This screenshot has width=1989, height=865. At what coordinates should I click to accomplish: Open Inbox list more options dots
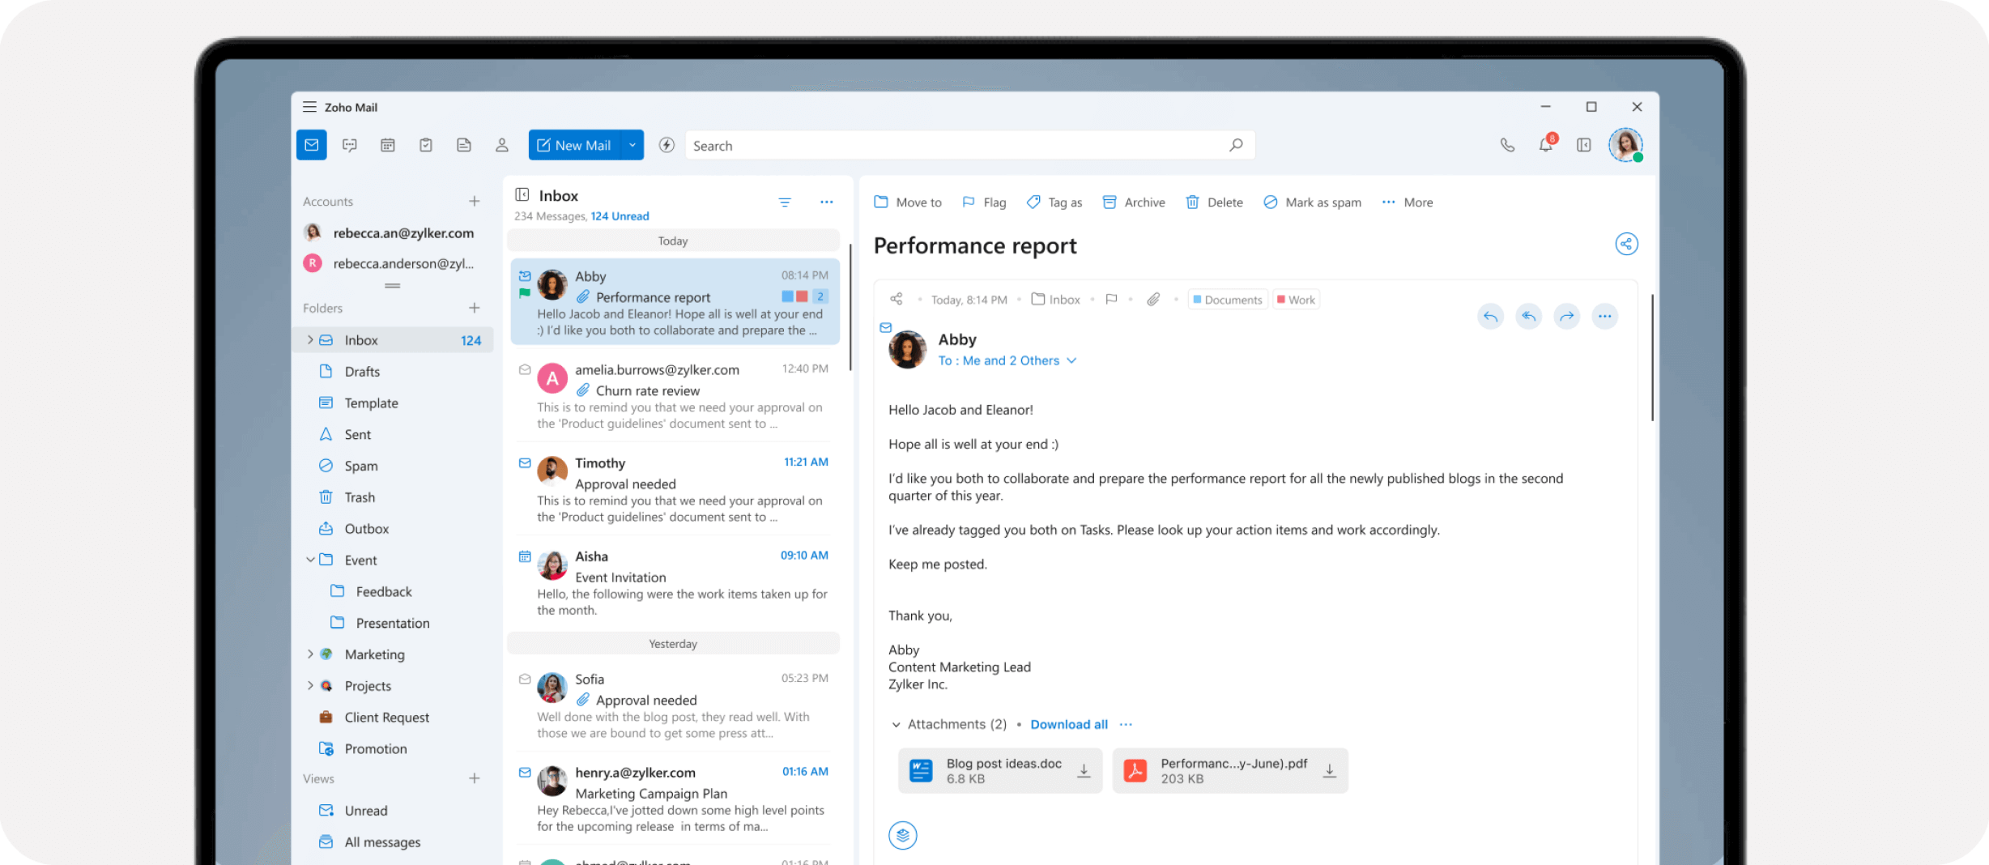pyautogui.click(x=826, y=202)
